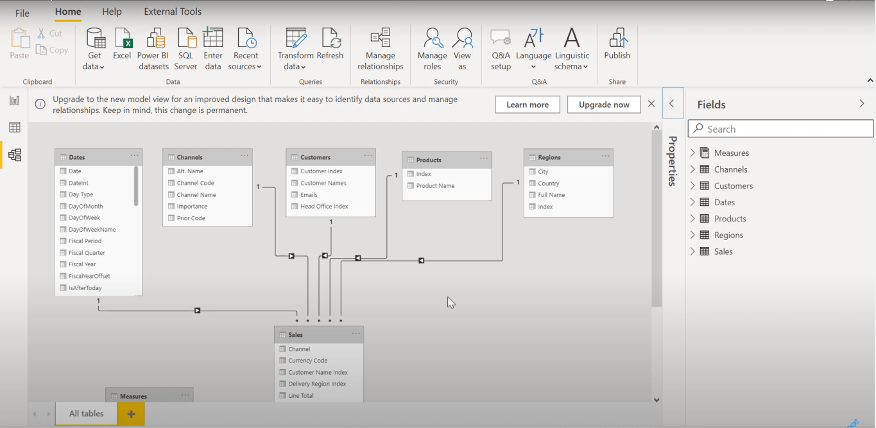
Task: Switch to Data view in left sidebar
Action: pyautogui.click(x=14, y=128)
